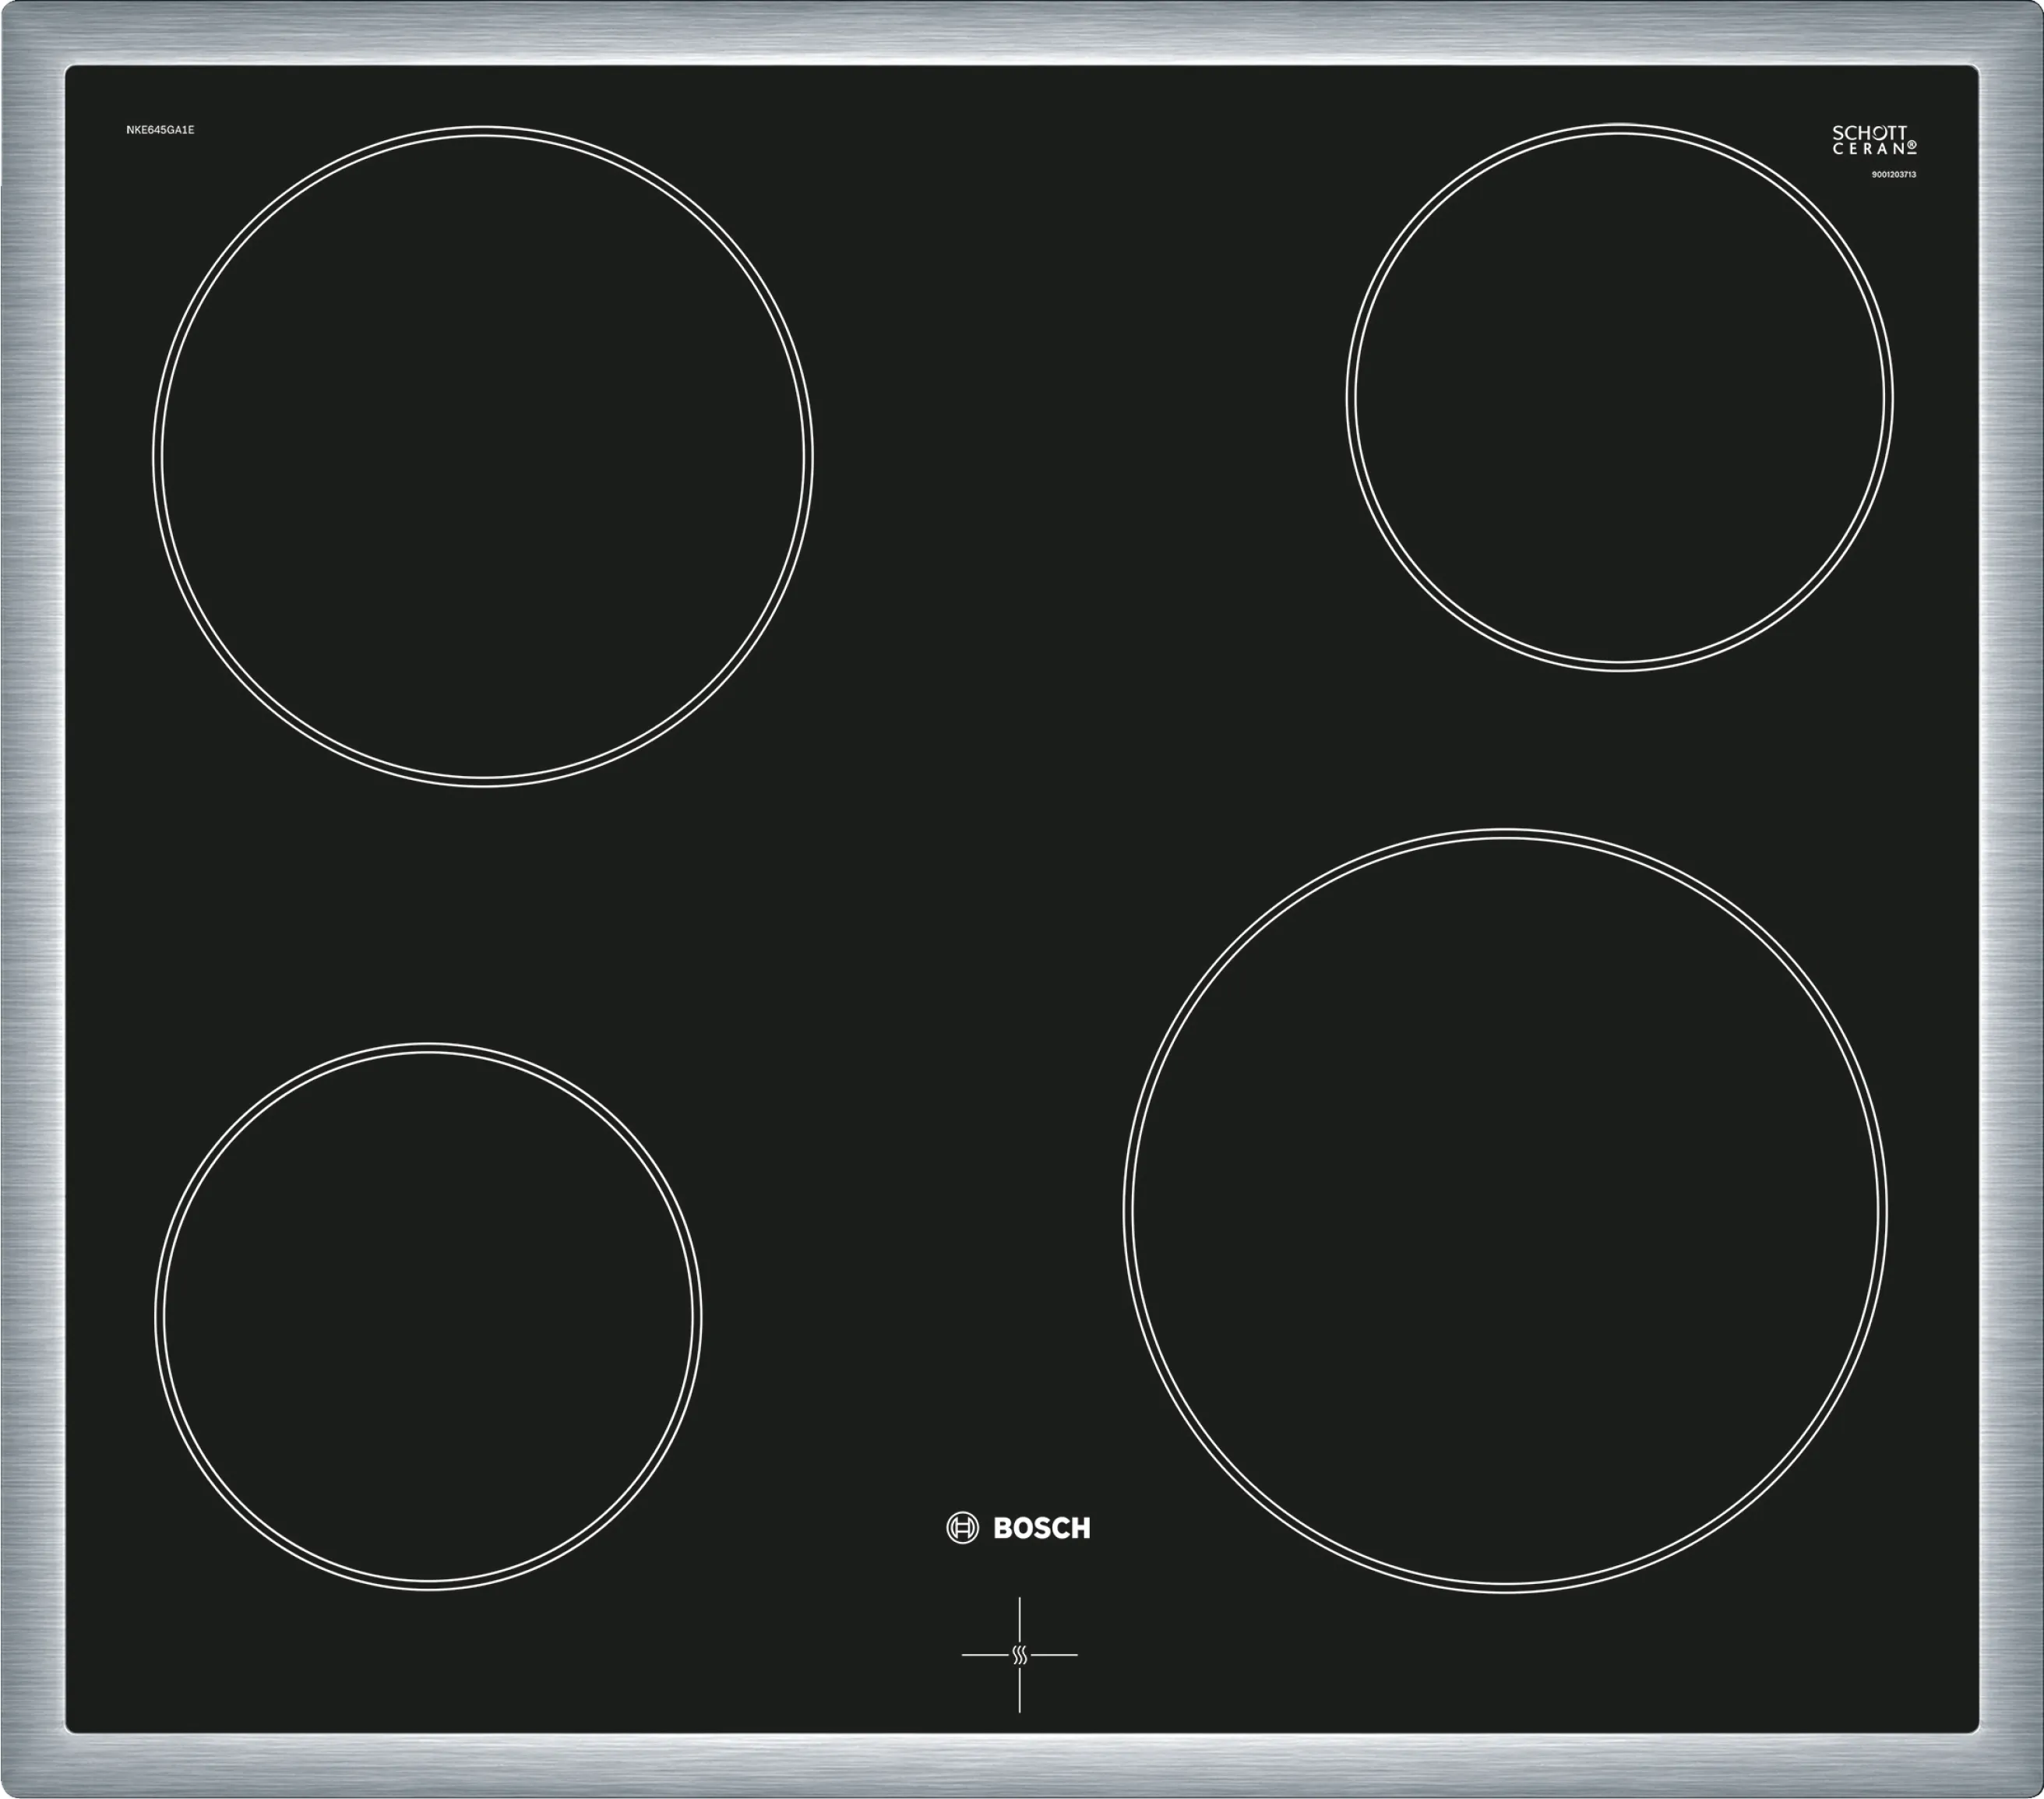The width and height of the screenshot is (2044, 1799).
Task: Click the left stainless steel frame edge
Action: pos(30,900)
